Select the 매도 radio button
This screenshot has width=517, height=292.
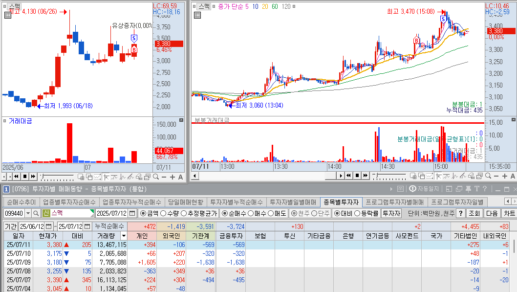[270, 213]
